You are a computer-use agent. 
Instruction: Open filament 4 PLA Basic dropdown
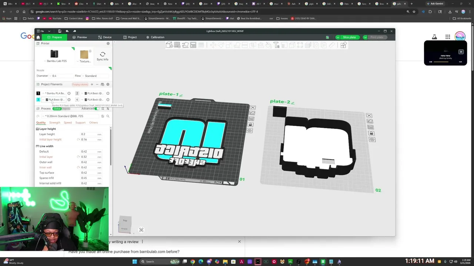[x=93, y=100]
